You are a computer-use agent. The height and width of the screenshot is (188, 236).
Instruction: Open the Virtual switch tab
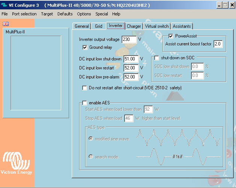(157, 26)
